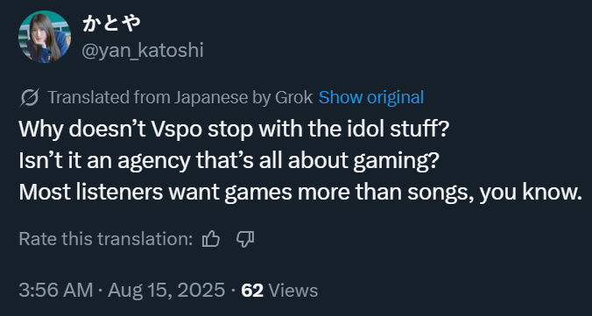Screen dimensions: 592x316
Task: Click the Grok slashed-circle logo icon
Action: pyautogui.click(x=29, y=98)
